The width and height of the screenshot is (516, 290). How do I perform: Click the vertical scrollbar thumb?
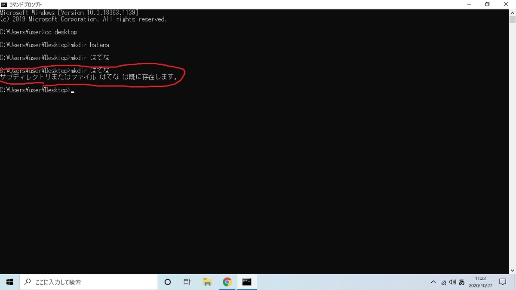[512, 20]
